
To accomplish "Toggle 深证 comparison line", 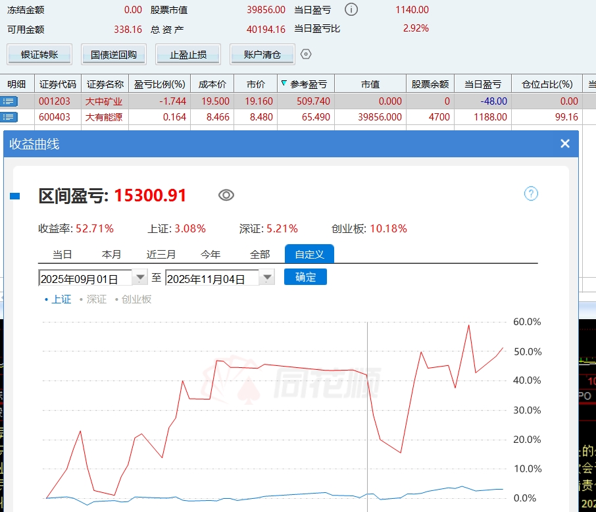I will [93, 299].
